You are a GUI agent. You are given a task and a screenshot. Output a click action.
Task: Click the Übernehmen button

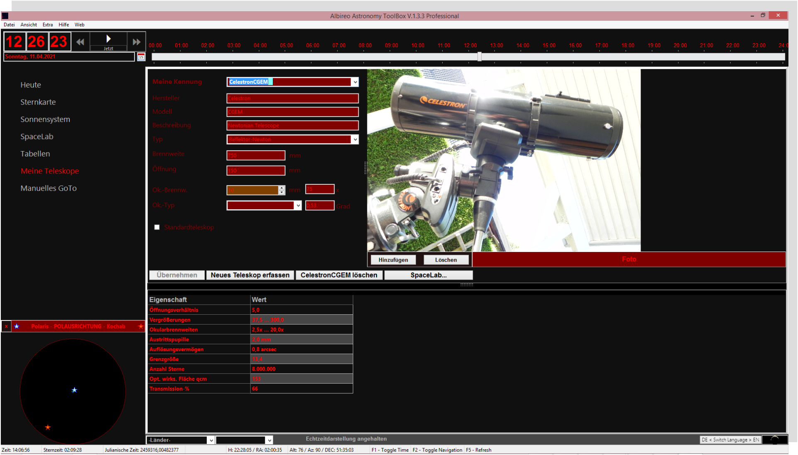coord(177,275)
